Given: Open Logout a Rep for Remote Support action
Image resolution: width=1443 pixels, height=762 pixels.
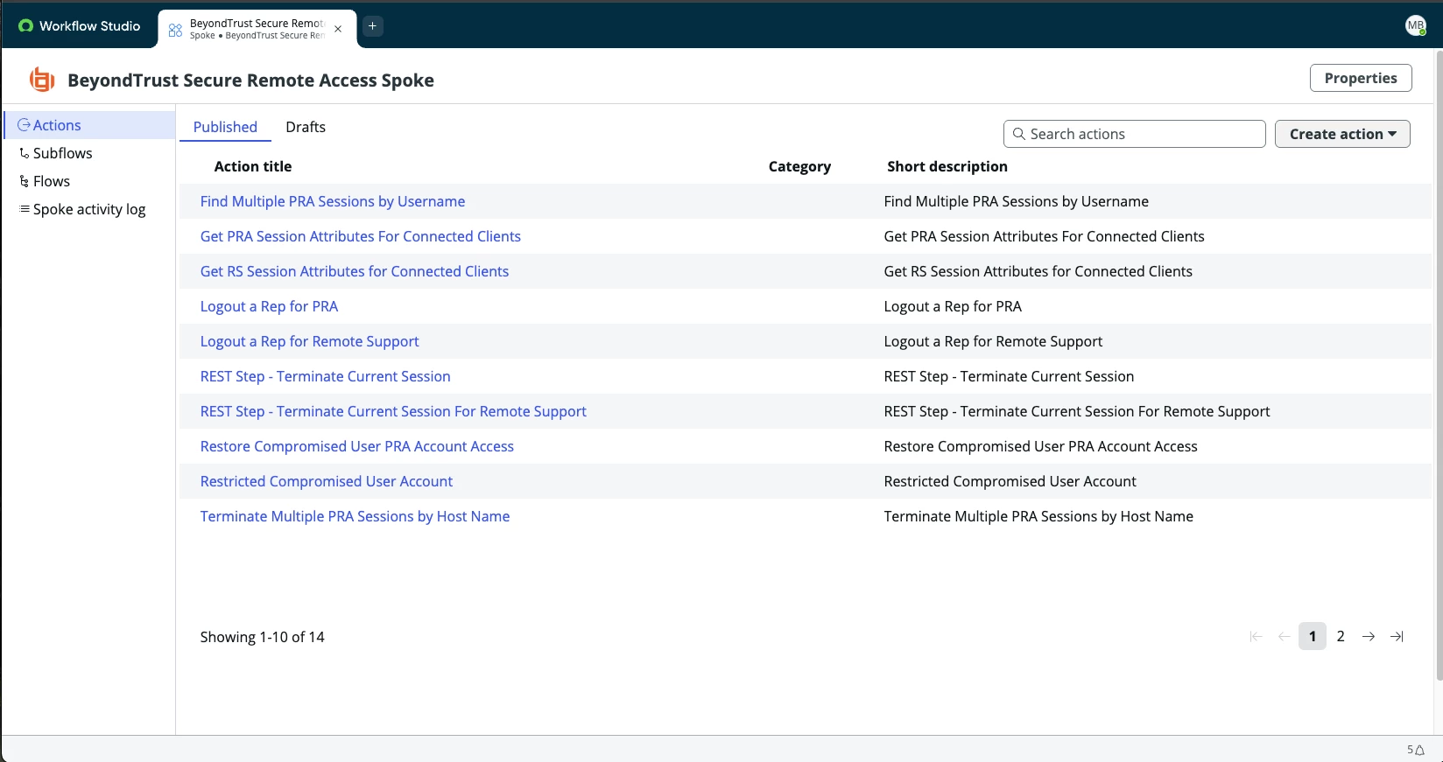Looking at the screenshot, I should pyautogui.click(x=310, y=341).
